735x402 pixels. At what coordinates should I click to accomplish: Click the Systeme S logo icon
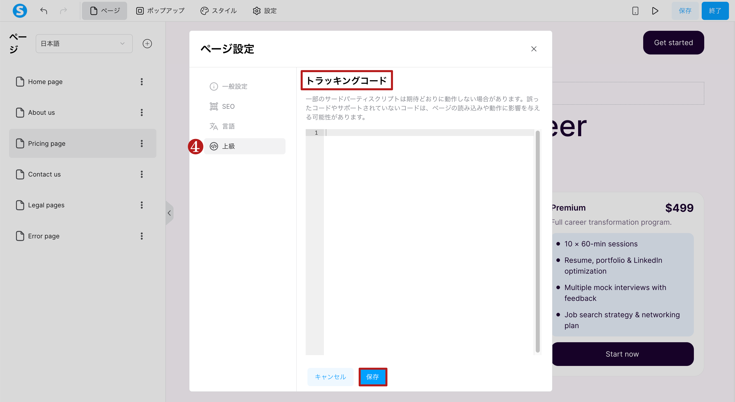tap(20, 11)
